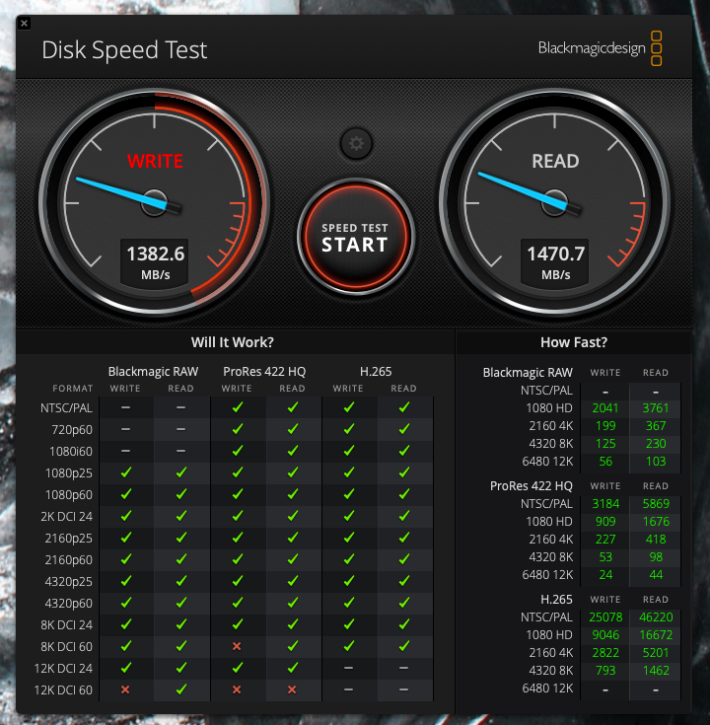Click red X for 8K DCI 60 ProRes write
The image size is (710, 725).
[237, 646]
